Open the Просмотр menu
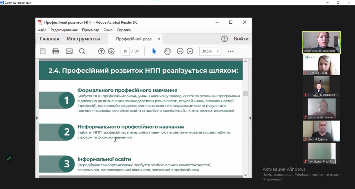Viewport: 355px width, 189px height. (91, 30)
